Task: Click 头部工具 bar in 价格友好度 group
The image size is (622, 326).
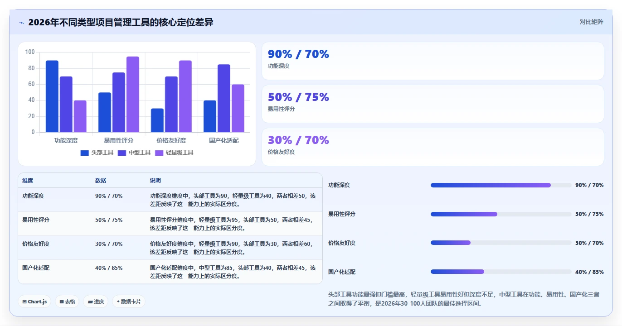Action: pos(157,120)
